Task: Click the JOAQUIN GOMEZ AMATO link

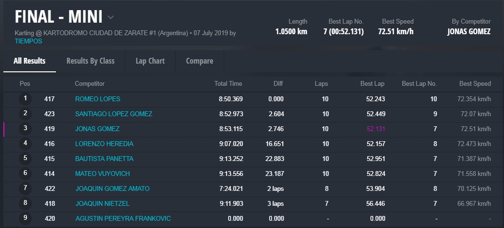Action: [x=112, y=188]
